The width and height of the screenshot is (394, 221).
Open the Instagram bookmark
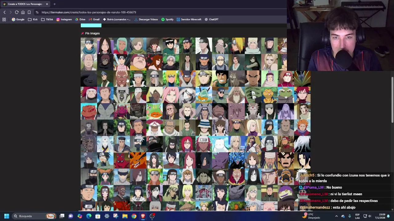[64, 19]
